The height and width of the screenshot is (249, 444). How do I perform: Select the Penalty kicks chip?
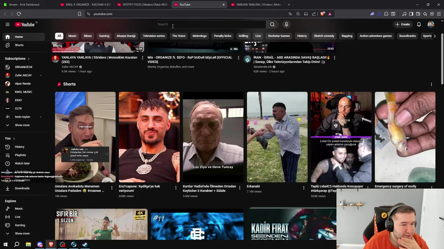[222, 36]
